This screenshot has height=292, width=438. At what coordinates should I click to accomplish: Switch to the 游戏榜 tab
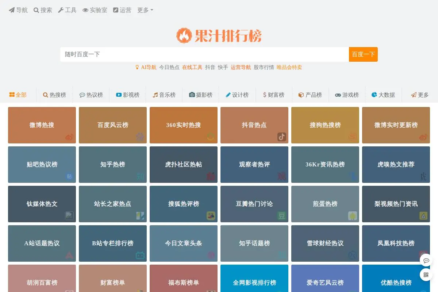click(x=347, y=95)
